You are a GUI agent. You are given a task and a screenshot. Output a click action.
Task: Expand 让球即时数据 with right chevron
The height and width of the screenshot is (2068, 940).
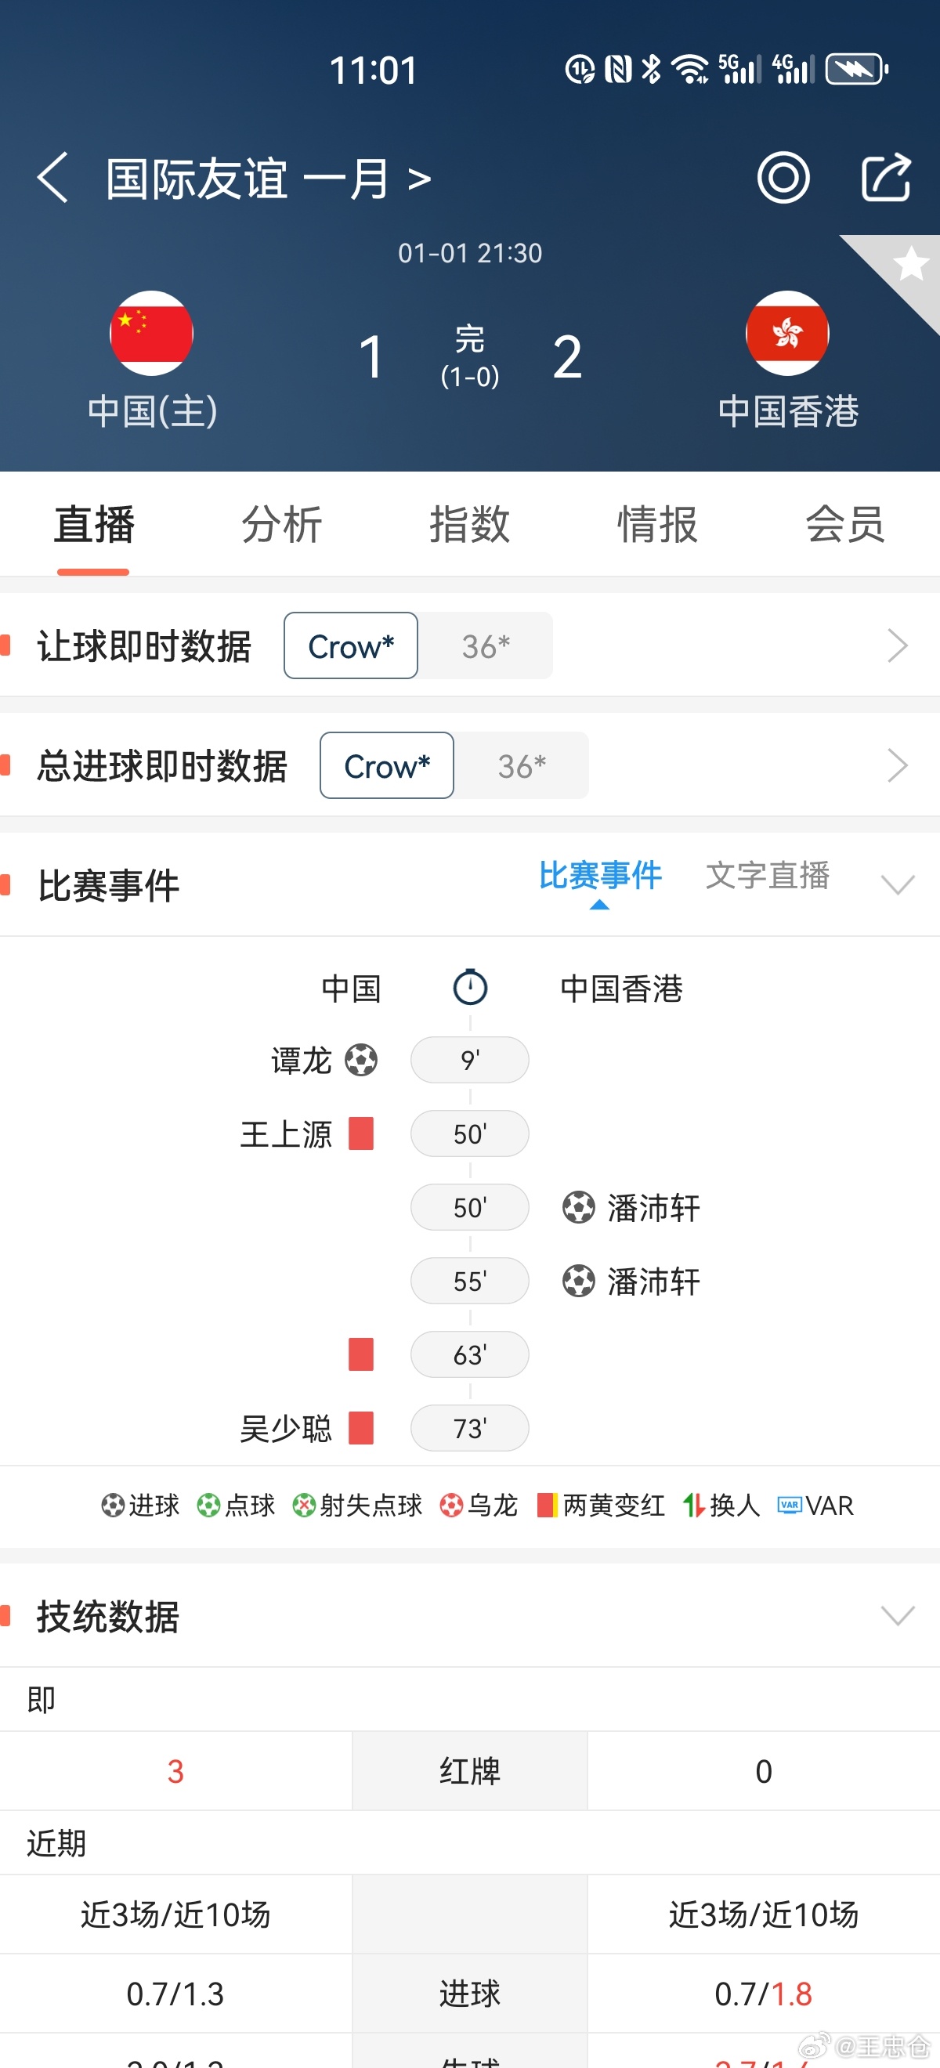point(898,645)
